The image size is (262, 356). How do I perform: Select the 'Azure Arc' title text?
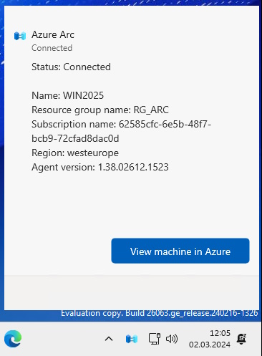point(53,35)
